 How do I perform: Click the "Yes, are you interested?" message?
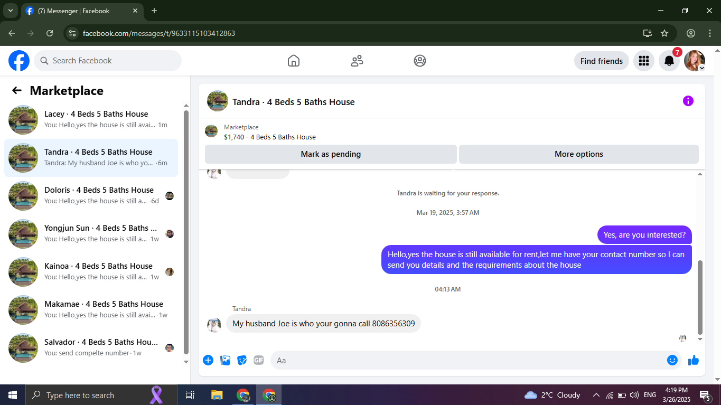pos(644,235)
